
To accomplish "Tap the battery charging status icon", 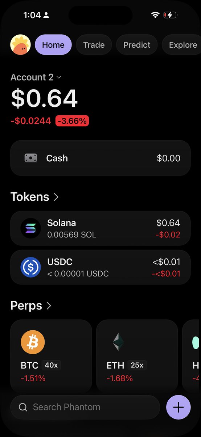I will (170, 15).
